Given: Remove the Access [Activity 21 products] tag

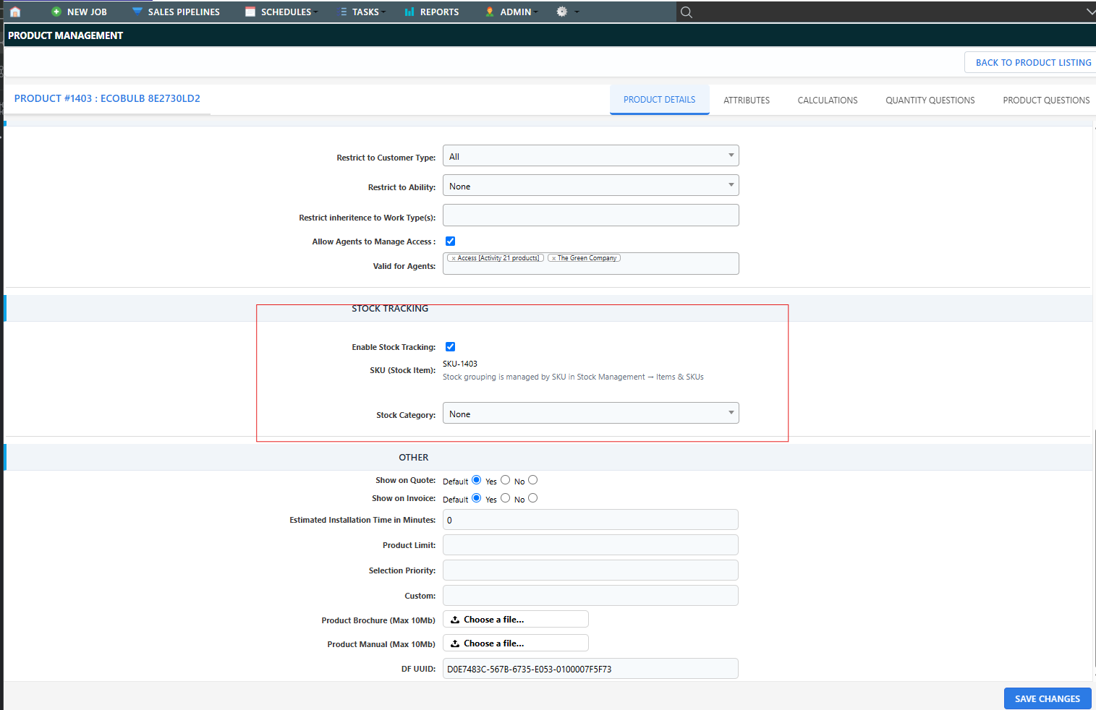Looking at the screenshot, I should point(454,258).
